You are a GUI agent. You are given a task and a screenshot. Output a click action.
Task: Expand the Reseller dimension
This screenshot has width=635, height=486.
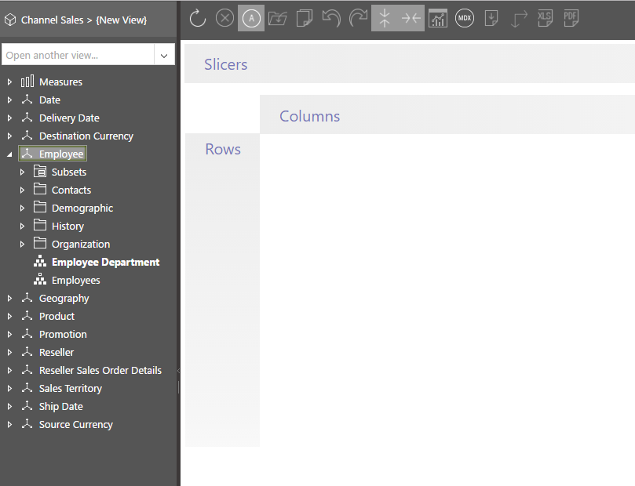[9, 353]
